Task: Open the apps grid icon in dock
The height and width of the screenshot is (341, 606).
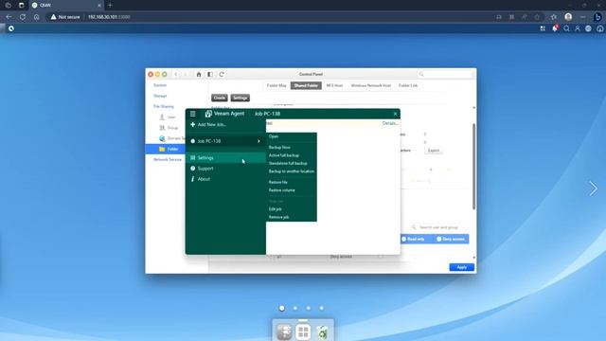Action: coord(303,332)
